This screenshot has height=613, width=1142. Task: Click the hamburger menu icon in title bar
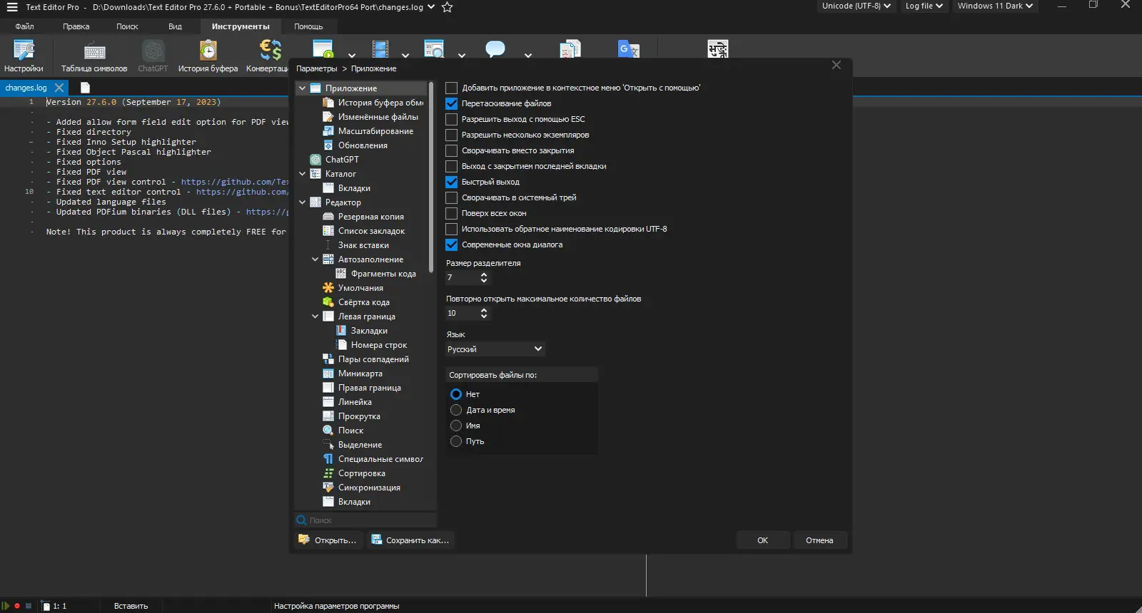(x=12, y=7)
